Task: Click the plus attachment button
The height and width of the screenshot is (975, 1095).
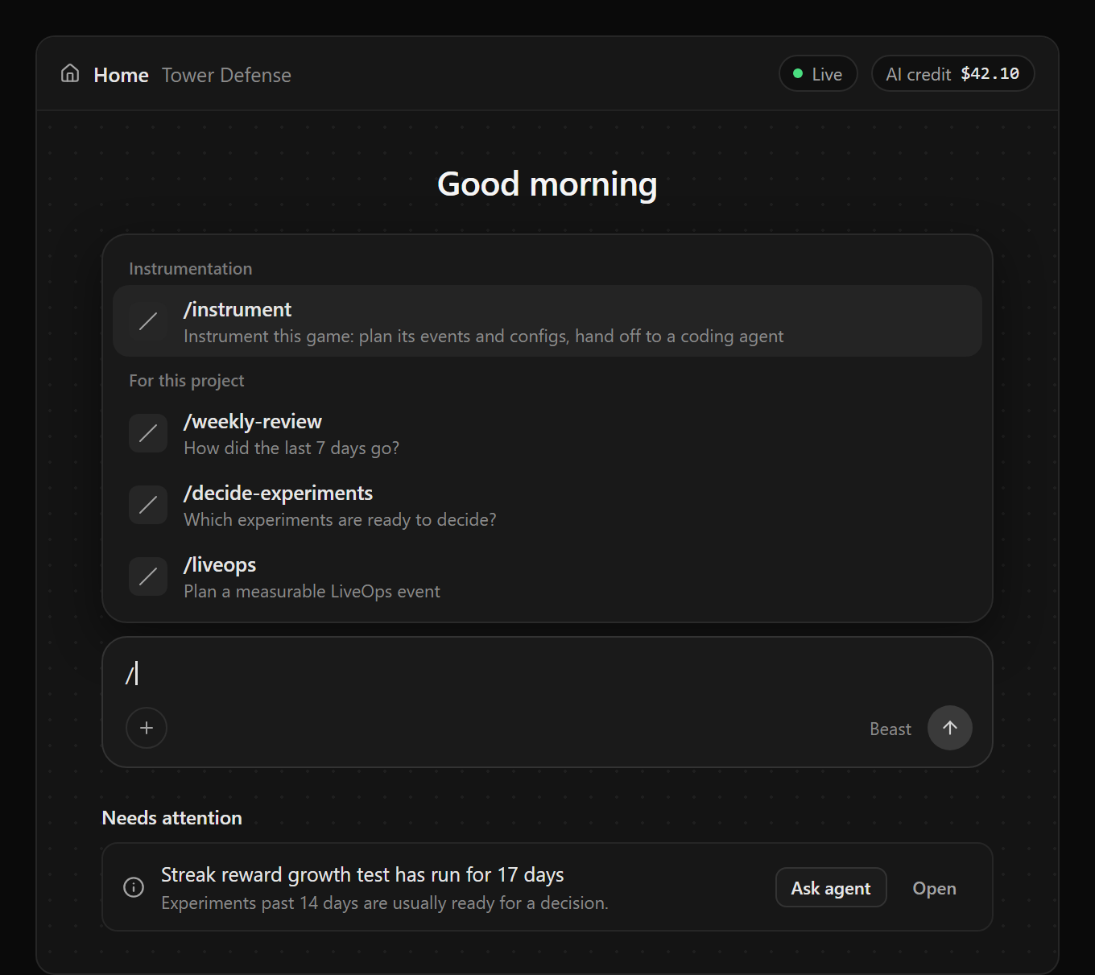Action: click(147, 728)
